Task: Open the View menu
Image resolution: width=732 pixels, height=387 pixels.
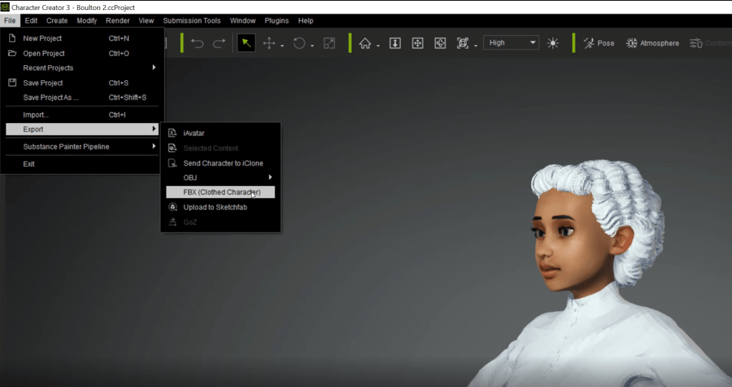Action: pos(146,21)
